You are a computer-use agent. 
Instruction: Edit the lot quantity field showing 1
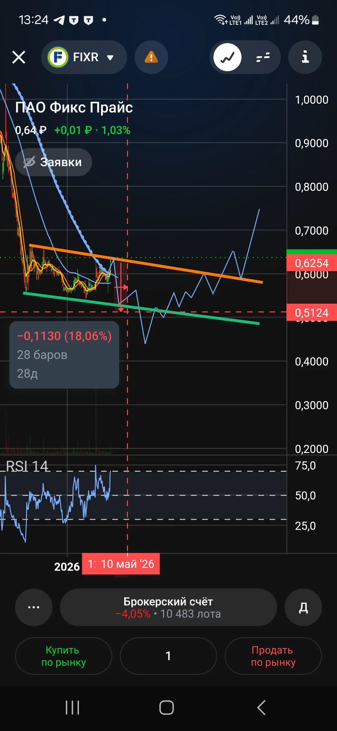[x=168, y=656]
